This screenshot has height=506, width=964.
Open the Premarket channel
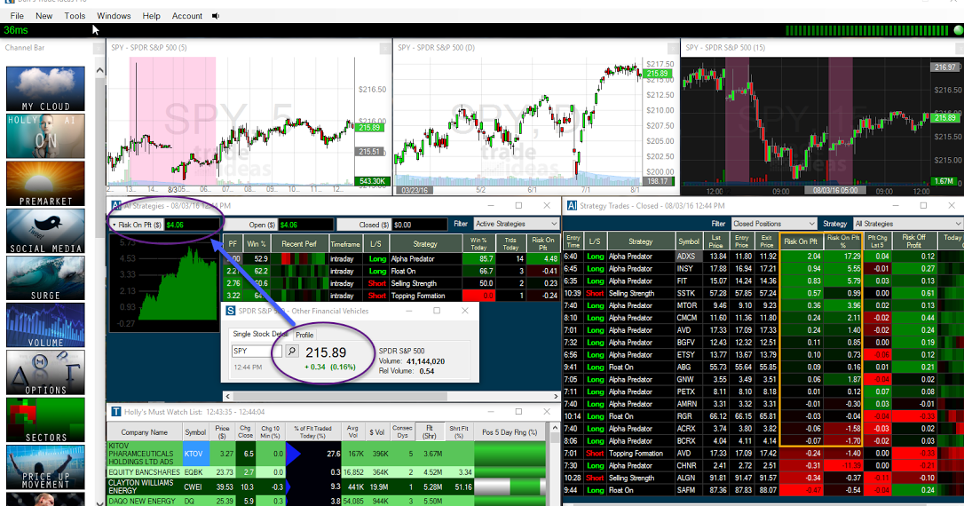[x=45, y=184]
